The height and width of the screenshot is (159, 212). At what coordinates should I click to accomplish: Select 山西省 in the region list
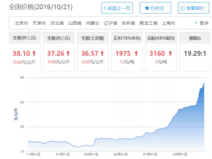pos(75,23)
